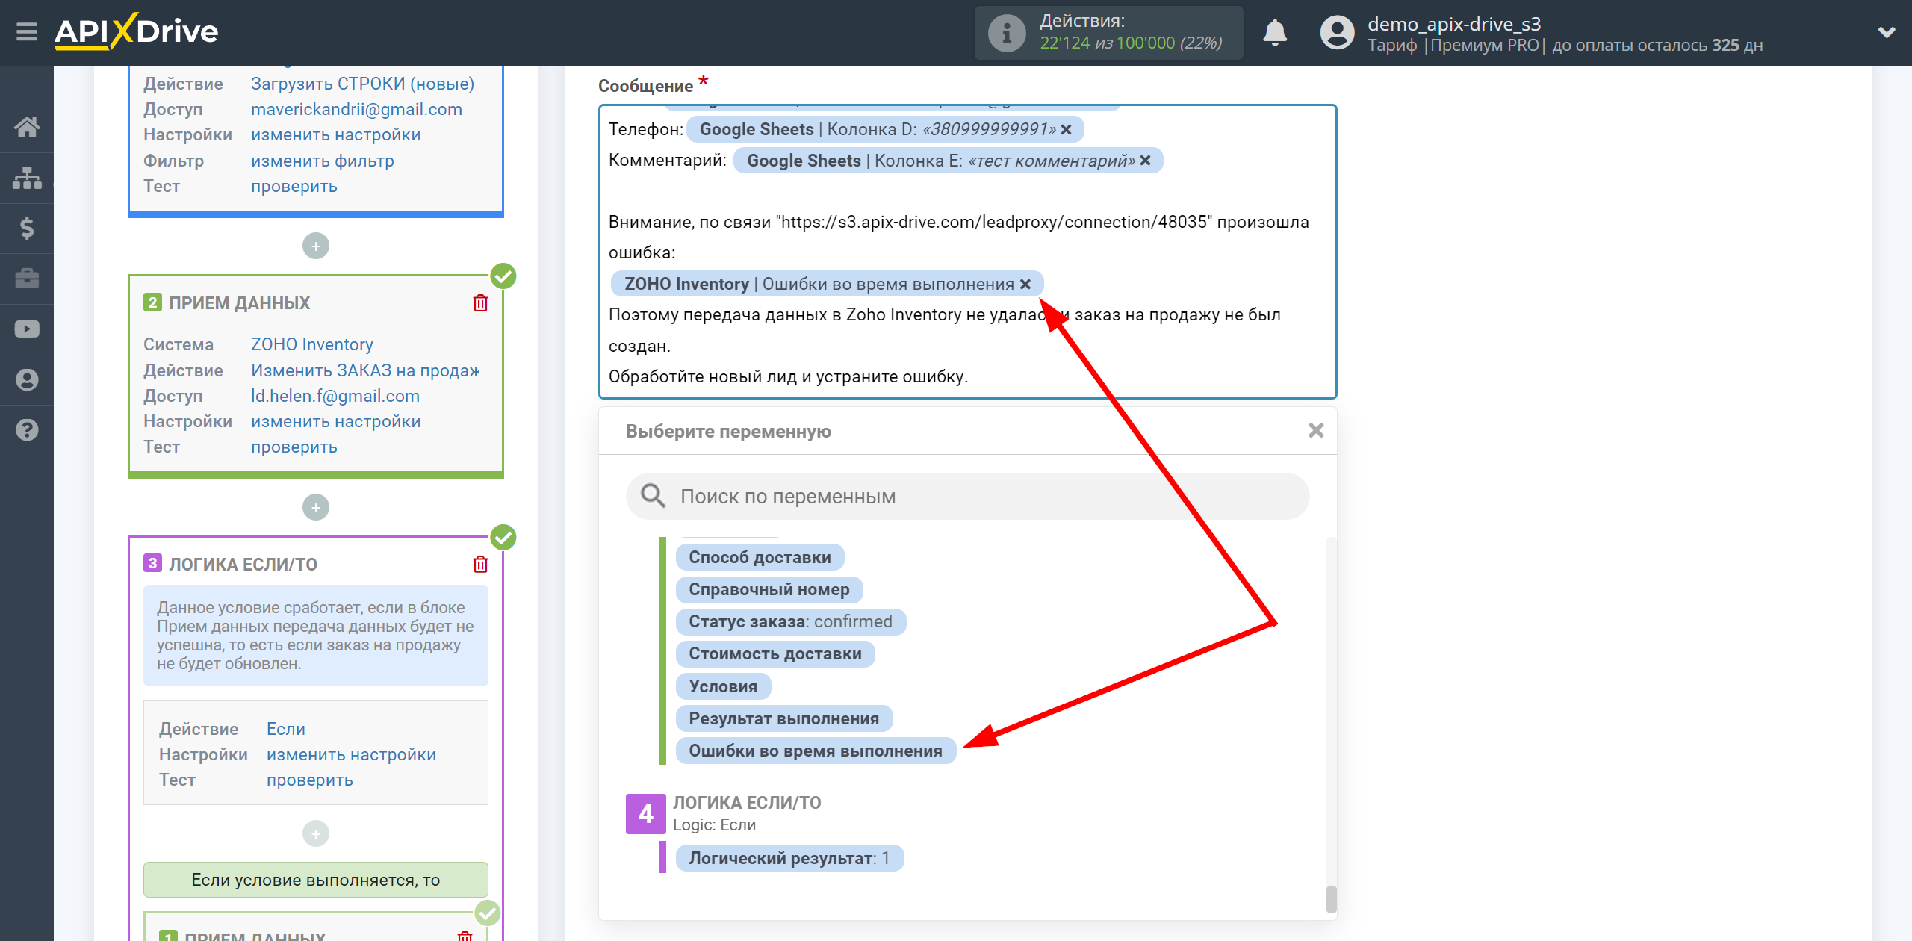Open the briefcase services icon
Image resolution: width=1912 pixels, height=941 pixels.
pyautogui.click(x=27, y=279)
